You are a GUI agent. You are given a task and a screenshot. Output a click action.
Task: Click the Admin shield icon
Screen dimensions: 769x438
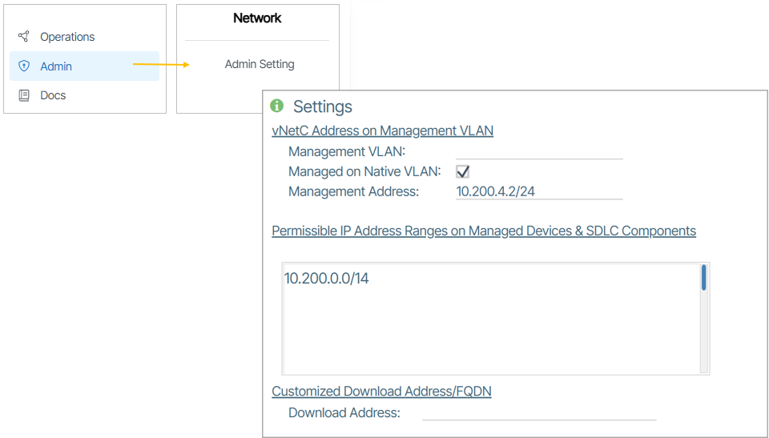click(24, 66)
